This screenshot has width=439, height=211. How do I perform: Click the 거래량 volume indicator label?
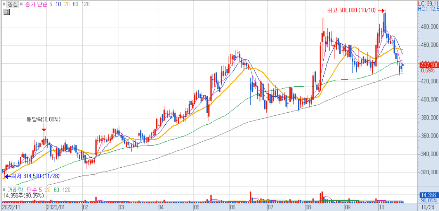(16, 190)
